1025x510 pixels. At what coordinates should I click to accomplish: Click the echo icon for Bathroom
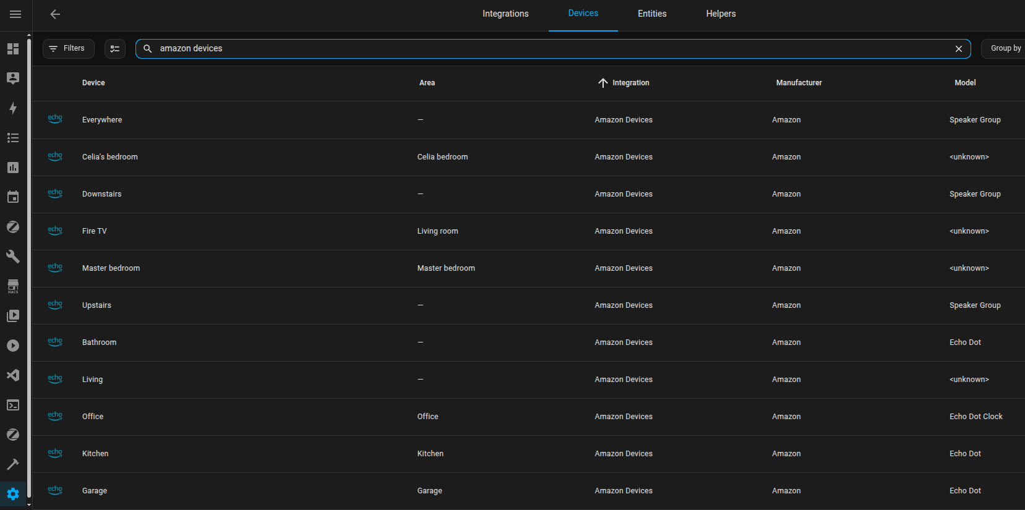click(x=55, y=341)
